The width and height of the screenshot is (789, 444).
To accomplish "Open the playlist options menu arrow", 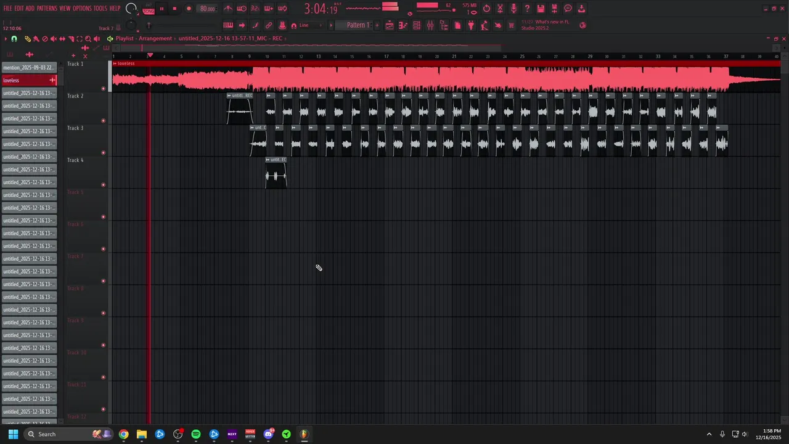I will pyautogui.click(x=6, y=39).
